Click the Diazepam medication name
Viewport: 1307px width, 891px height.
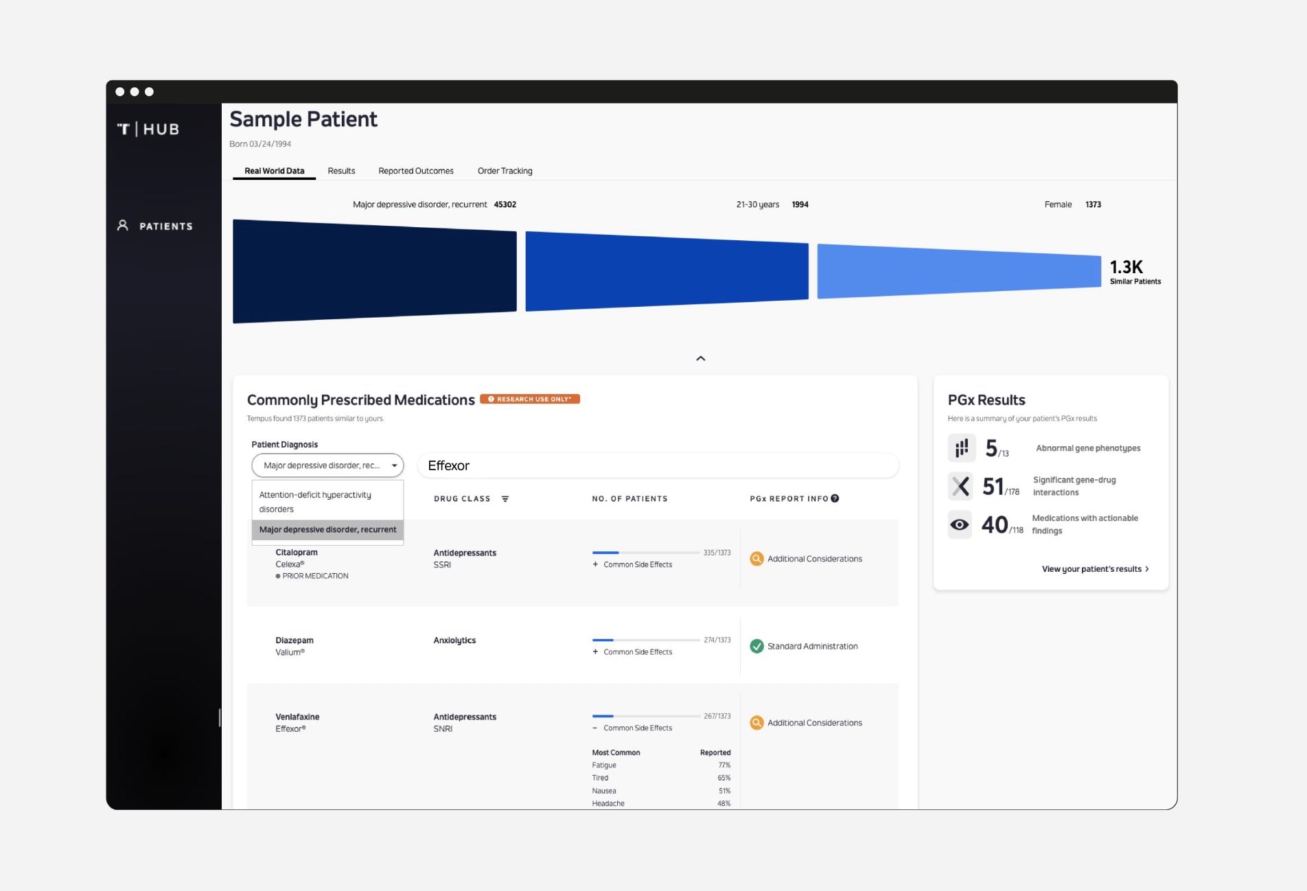[x=294, y=640]
